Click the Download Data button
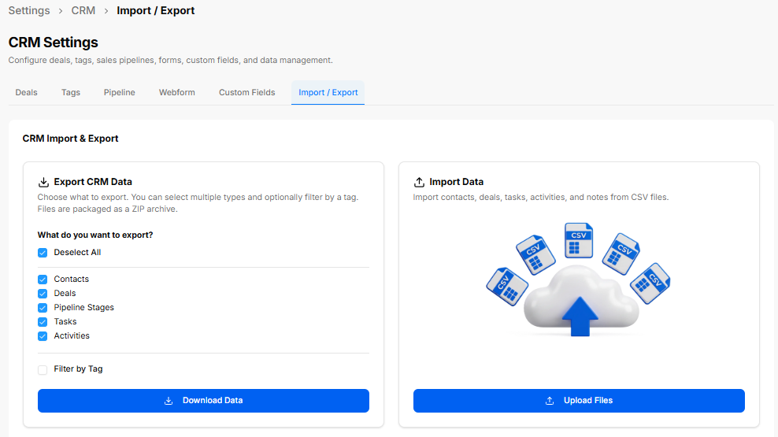Screen dimensions: 778x437 point(203,401)
